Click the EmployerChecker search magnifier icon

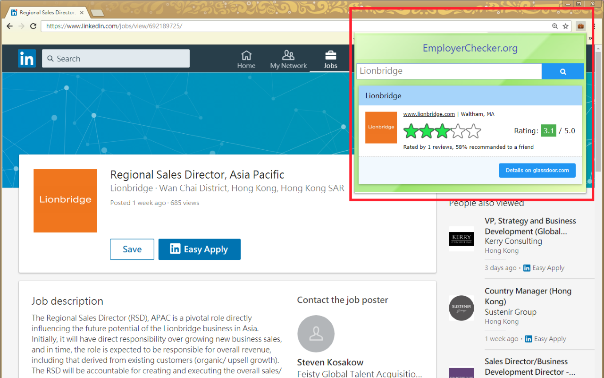[x=562, y=71]
